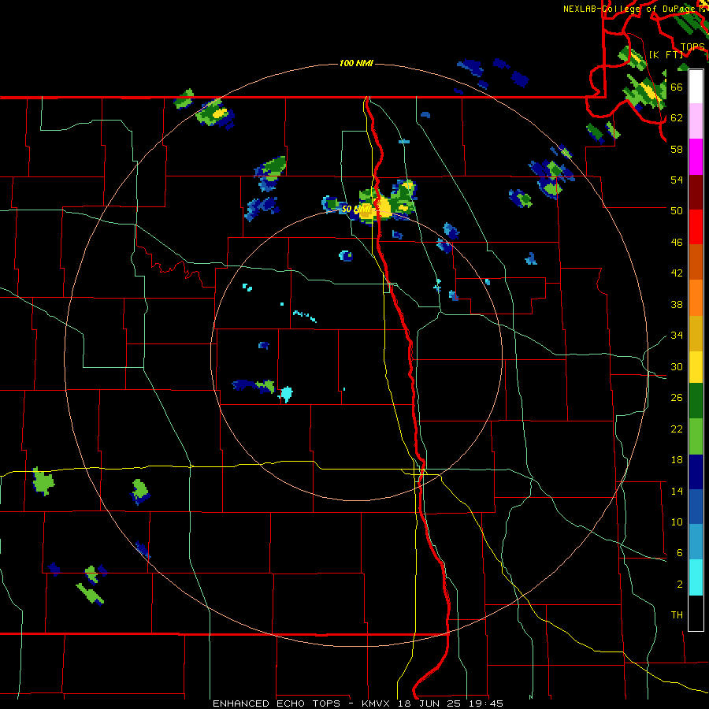This screenshot has width=709, height=709.
Task: Click the 100 NMI range ring label
Action: (x=356, y=63)
